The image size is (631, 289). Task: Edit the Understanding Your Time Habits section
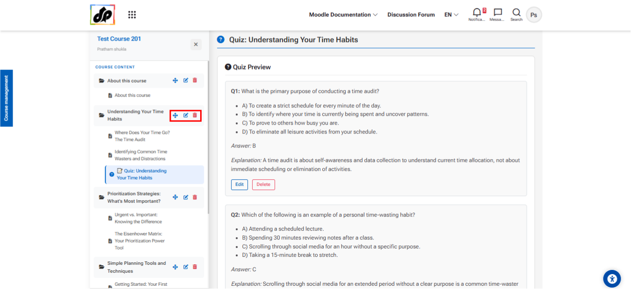[186, 115]
